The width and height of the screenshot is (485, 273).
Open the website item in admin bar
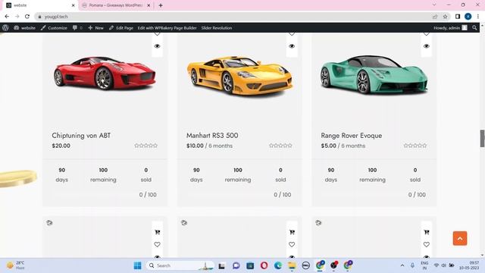(24, 28)
